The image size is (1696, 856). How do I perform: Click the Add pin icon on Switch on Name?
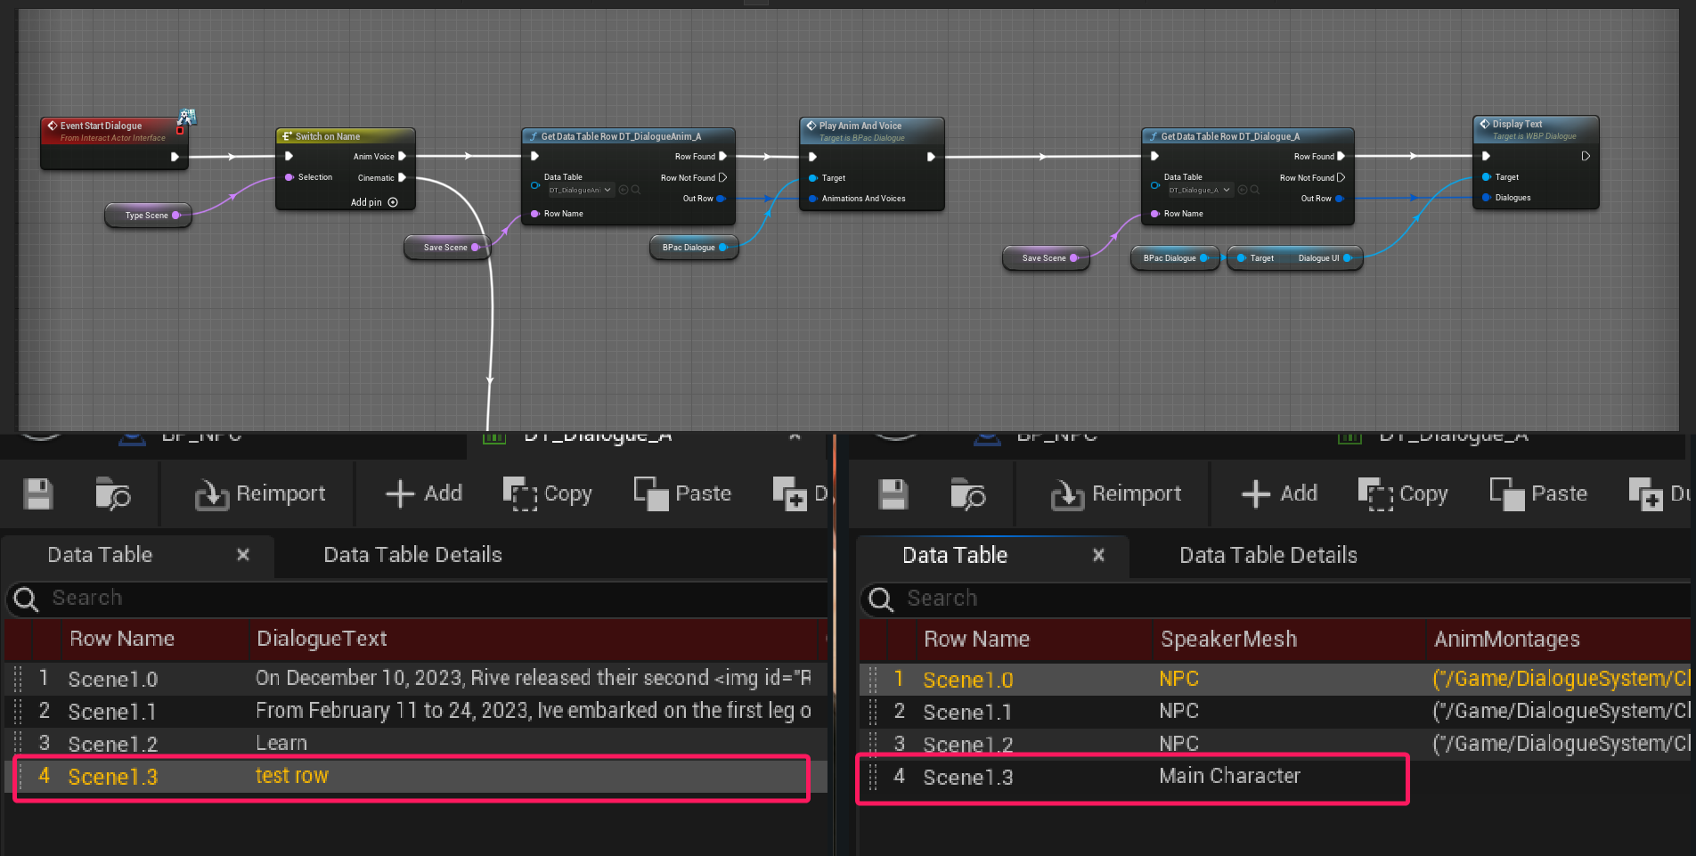click(x=393, y=202)
